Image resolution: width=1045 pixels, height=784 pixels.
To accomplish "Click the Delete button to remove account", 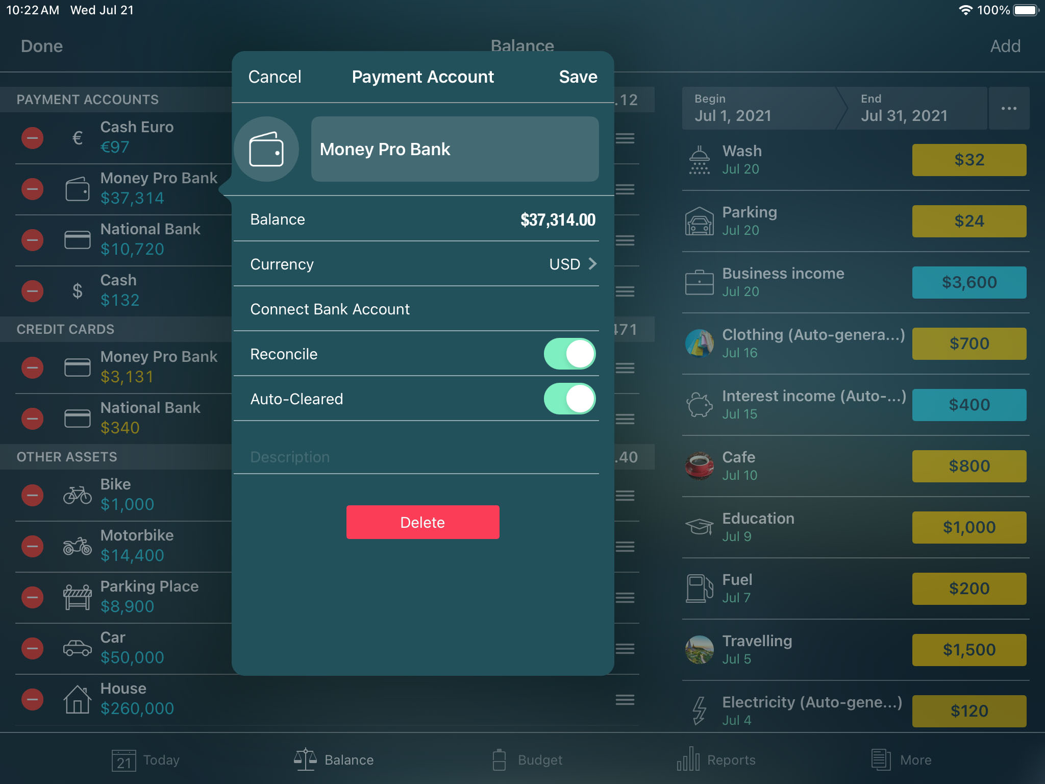I will click(423, 522).
